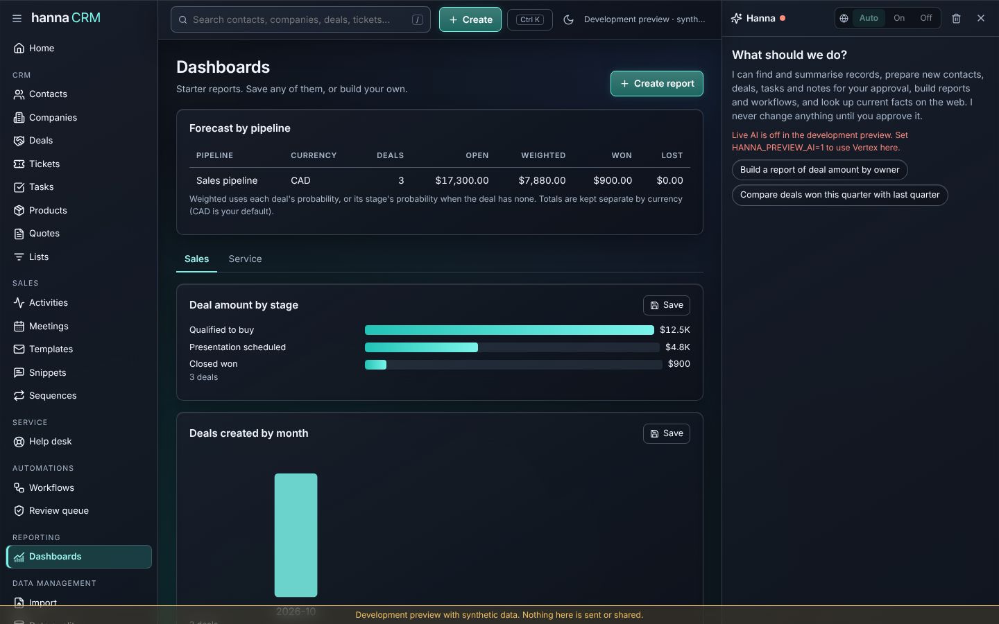Clear Hanna chat with trash icon
999x624 pixels.
point(956,19)
